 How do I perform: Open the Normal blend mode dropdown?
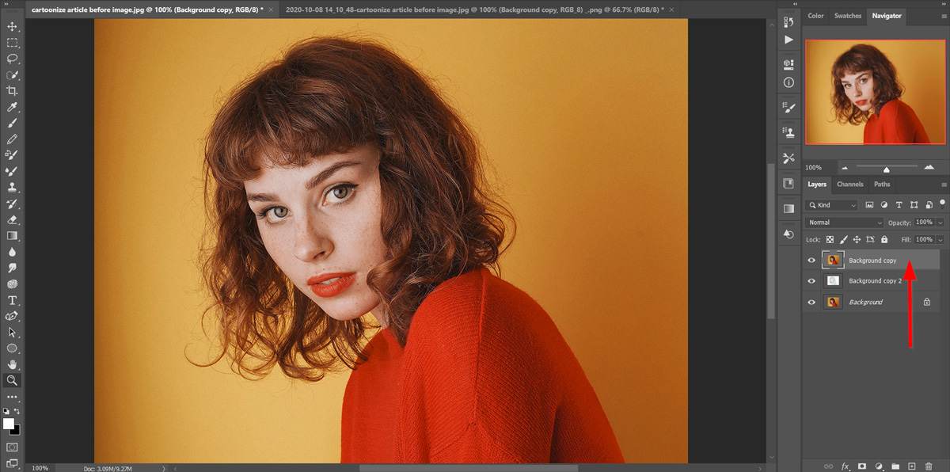click(x=844, y=223)
